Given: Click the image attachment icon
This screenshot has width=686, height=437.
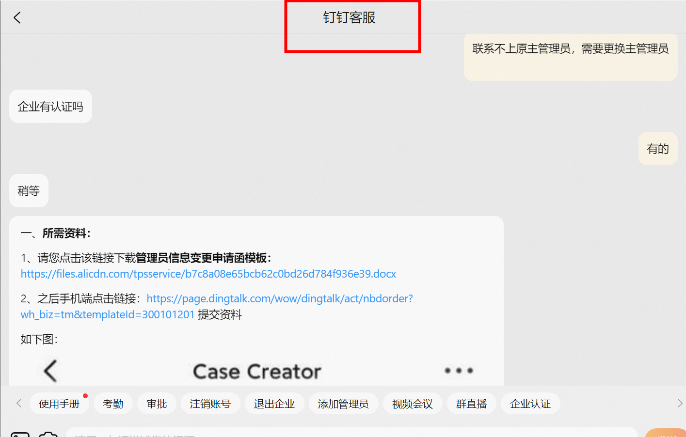Looking at the screenshot, I should click(20, 434).
